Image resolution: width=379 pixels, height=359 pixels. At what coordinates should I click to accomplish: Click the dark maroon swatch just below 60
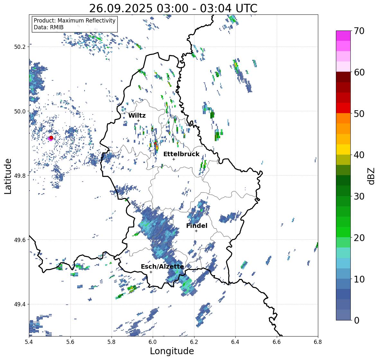click(x=343, y=77)
